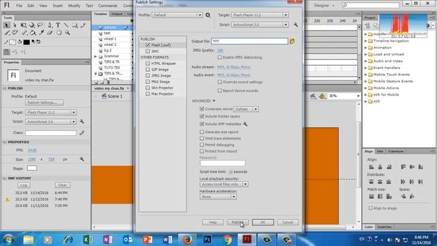Open Target dropdown in Publish Settings
This screenshot has height=246, width=437.
(259, 15)
